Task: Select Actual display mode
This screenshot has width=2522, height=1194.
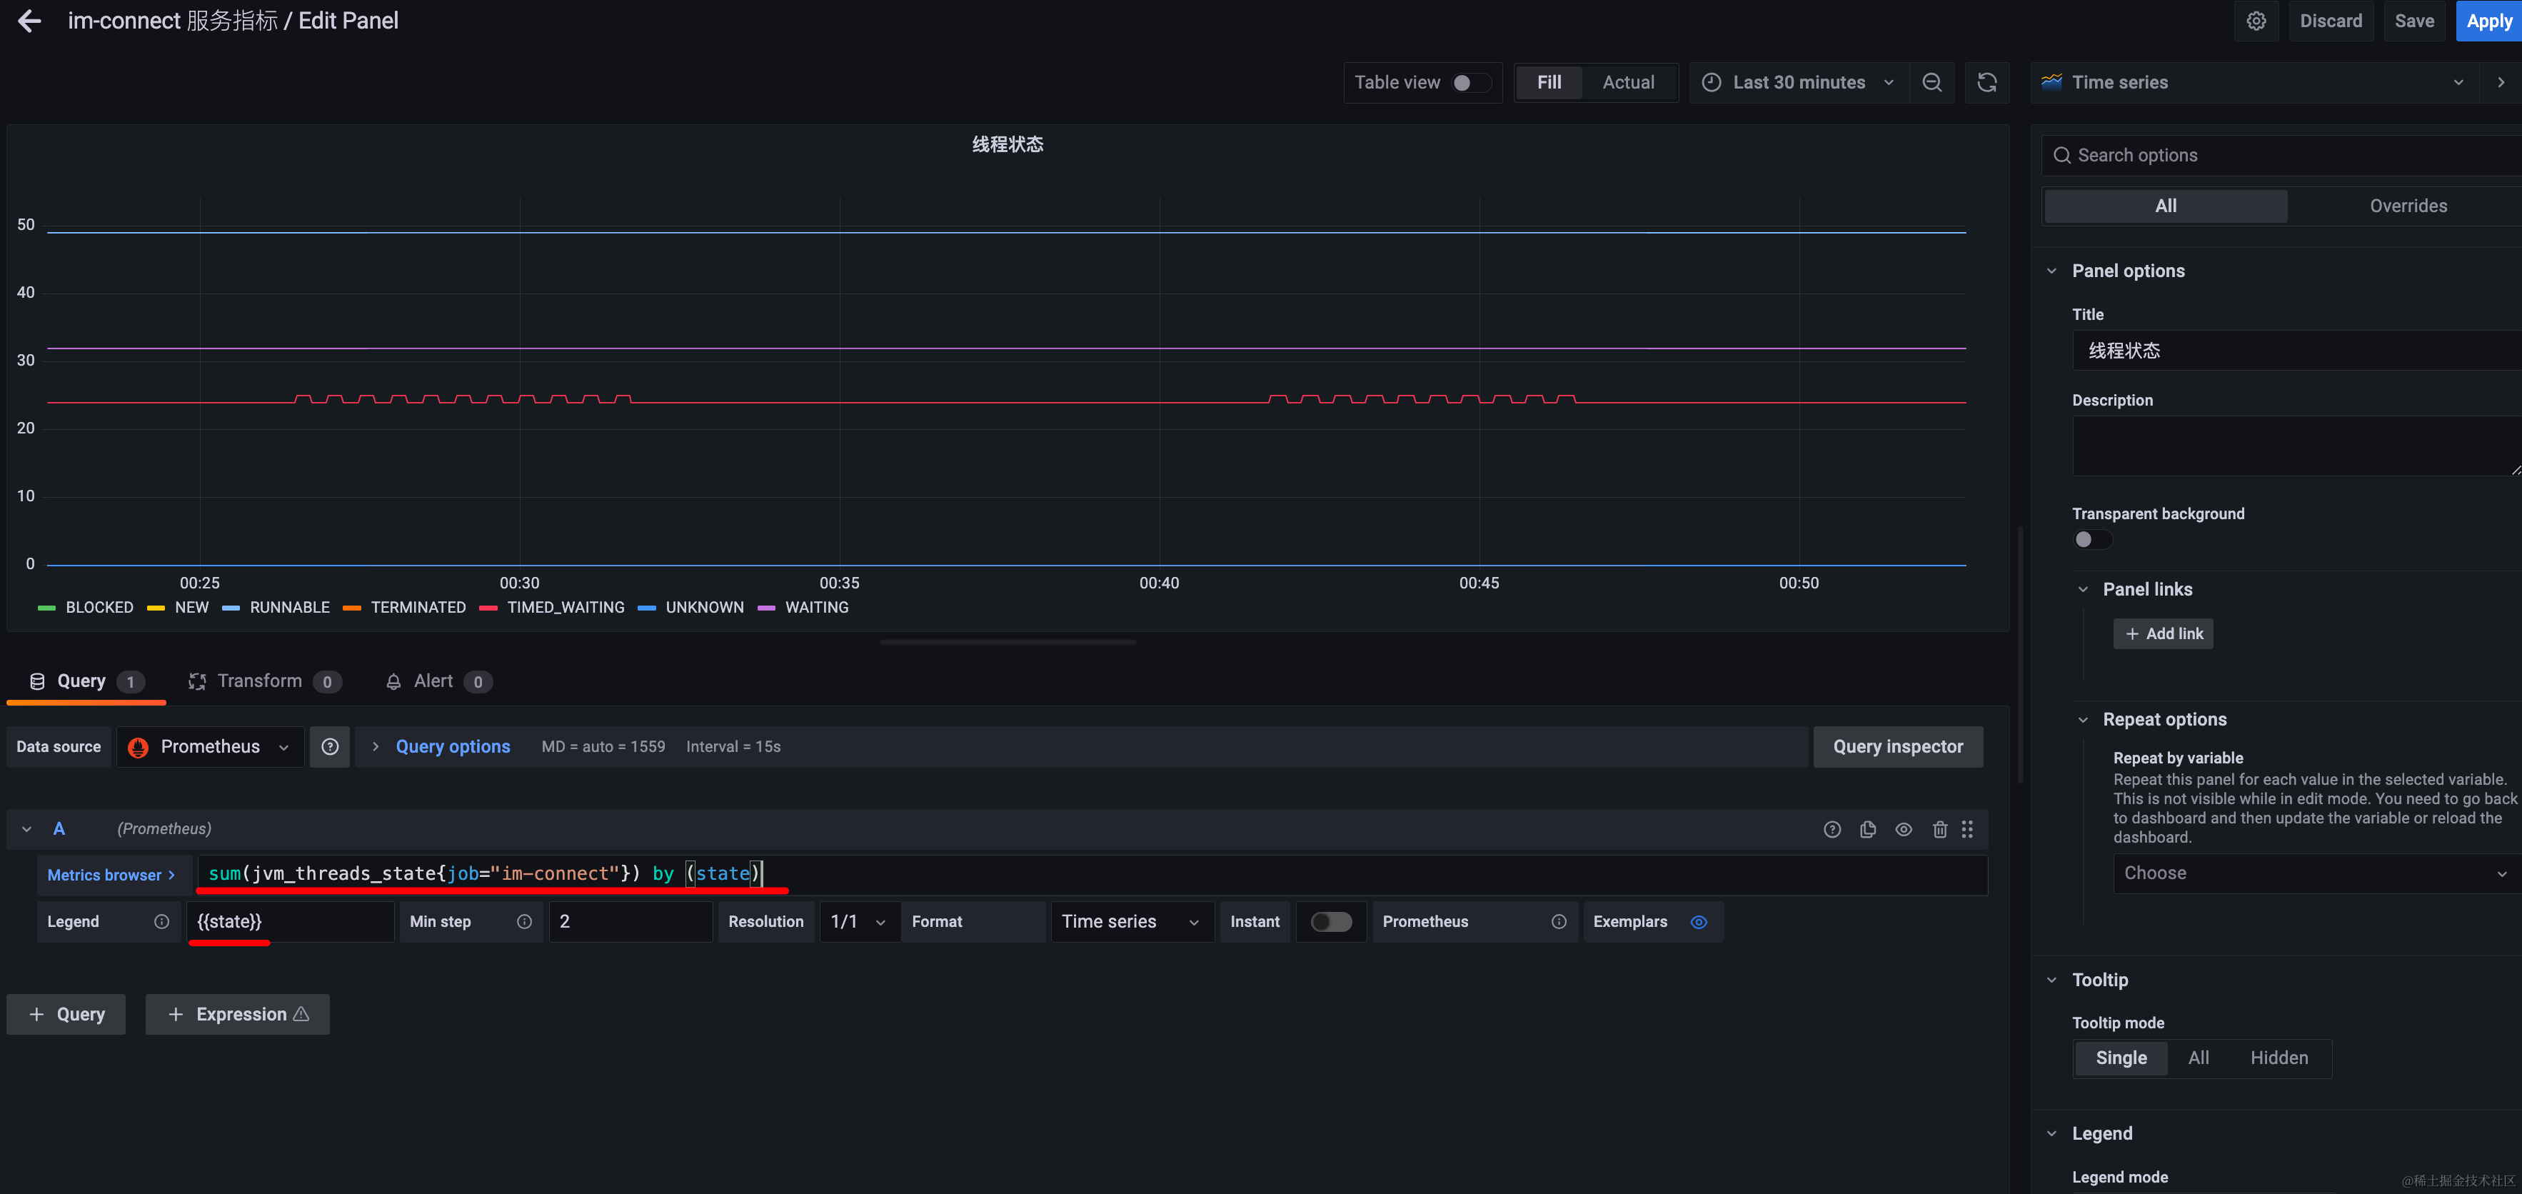Action: 1628,82
